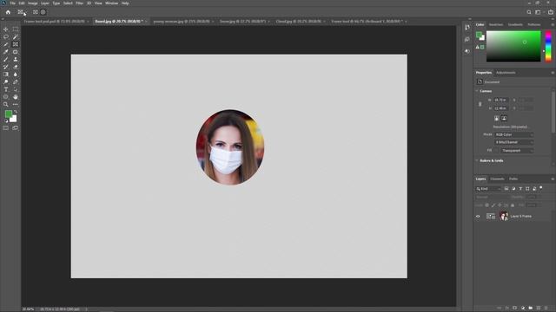Toggle Quick Mask mode

point(6,128)
